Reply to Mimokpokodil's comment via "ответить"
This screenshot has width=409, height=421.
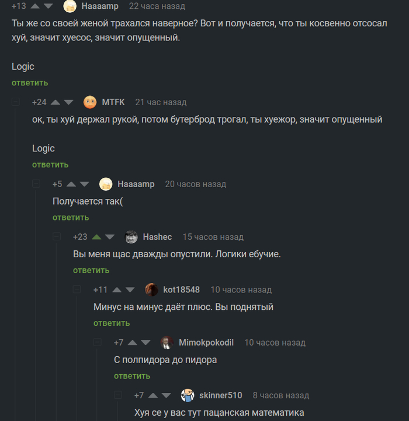132,375
